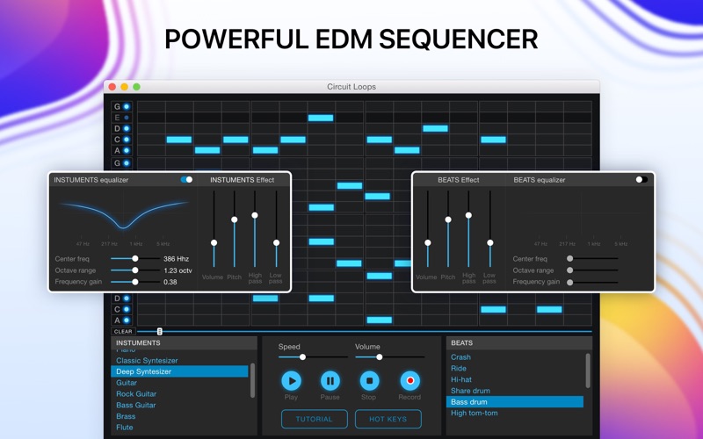Click the INSTUMENTS list scrollbar
The width and height of the screenshot is (703, 439).
point(252,380)
